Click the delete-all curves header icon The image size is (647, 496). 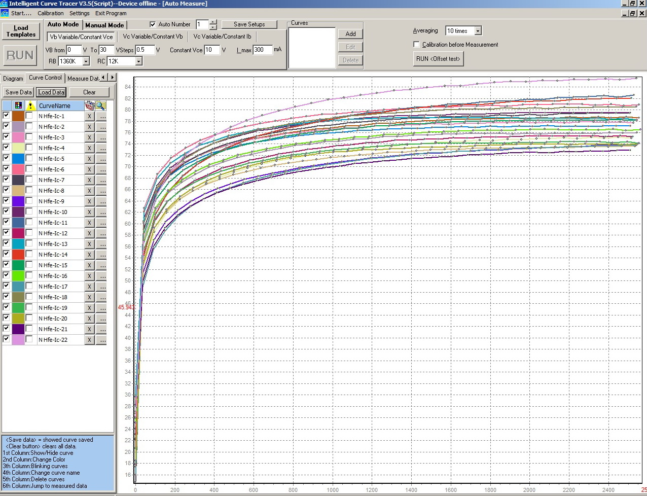[89, 105]
